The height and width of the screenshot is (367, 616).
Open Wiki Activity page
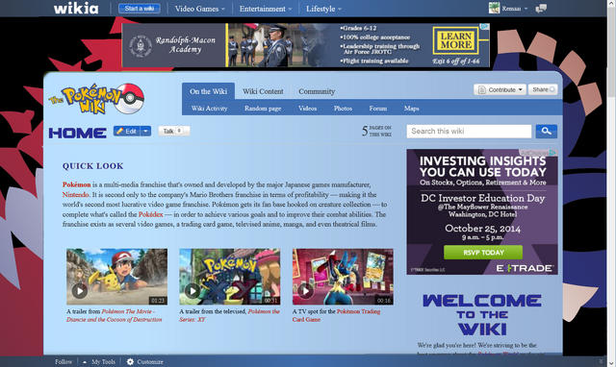click(x=210, y=109)
